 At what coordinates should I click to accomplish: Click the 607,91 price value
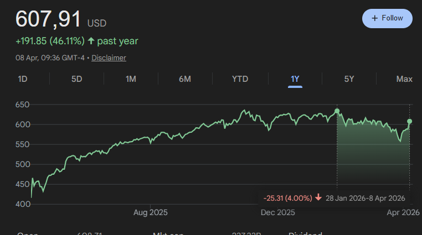coord(48,19)
